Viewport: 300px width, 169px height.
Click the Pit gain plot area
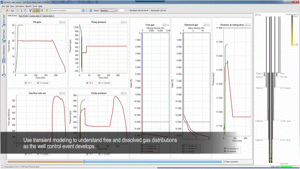tap(40, 48)
